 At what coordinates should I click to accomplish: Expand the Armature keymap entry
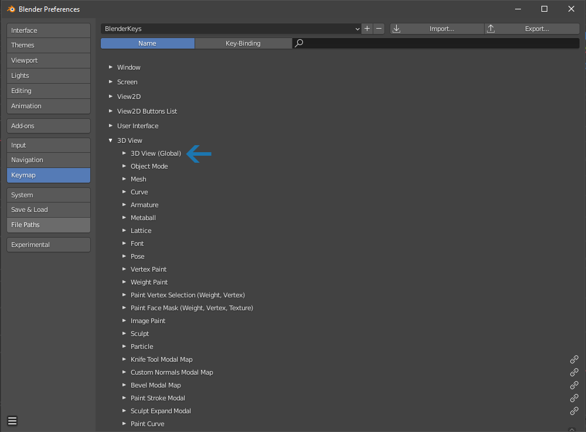point(124,205)
